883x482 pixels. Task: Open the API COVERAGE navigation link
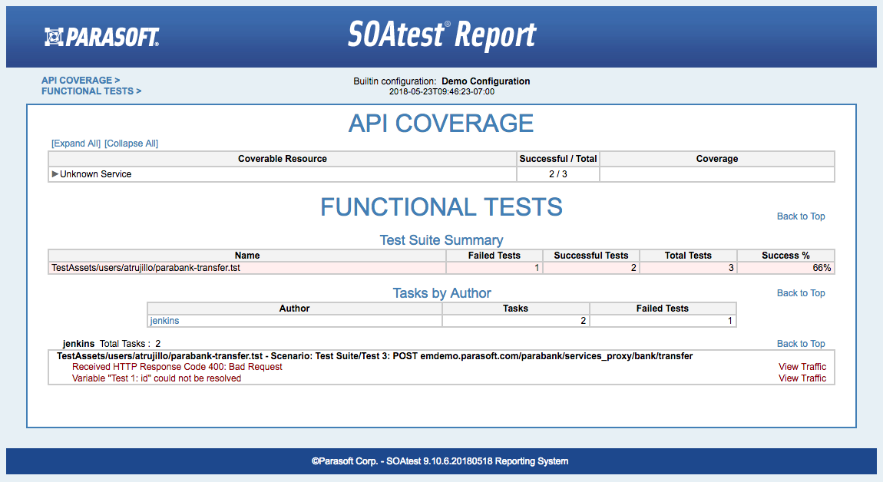81,81
